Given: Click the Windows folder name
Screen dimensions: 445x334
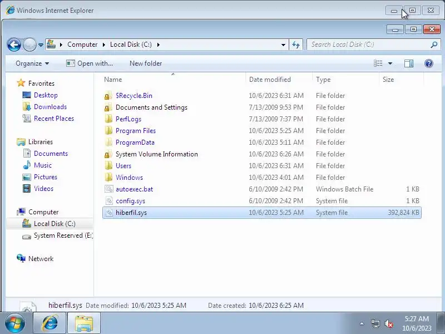Looking at the screenshot, I should [x=130, y=178].
